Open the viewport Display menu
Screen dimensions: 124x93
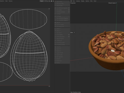[x=83, y=1]
